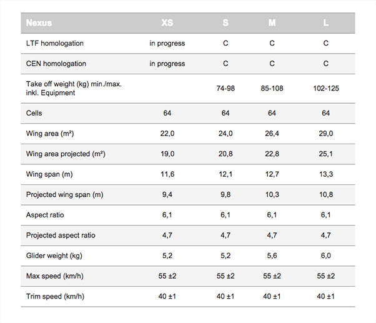Click the Trim speed (km/h) row label
Viewport: 376px width, 323px height.
[55, 296]
